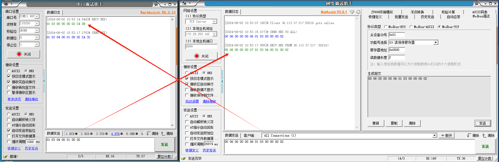This screenshot has width=499, height=162.
Task: Copy the generated Modbus message
Action: [x=394, y=123]
